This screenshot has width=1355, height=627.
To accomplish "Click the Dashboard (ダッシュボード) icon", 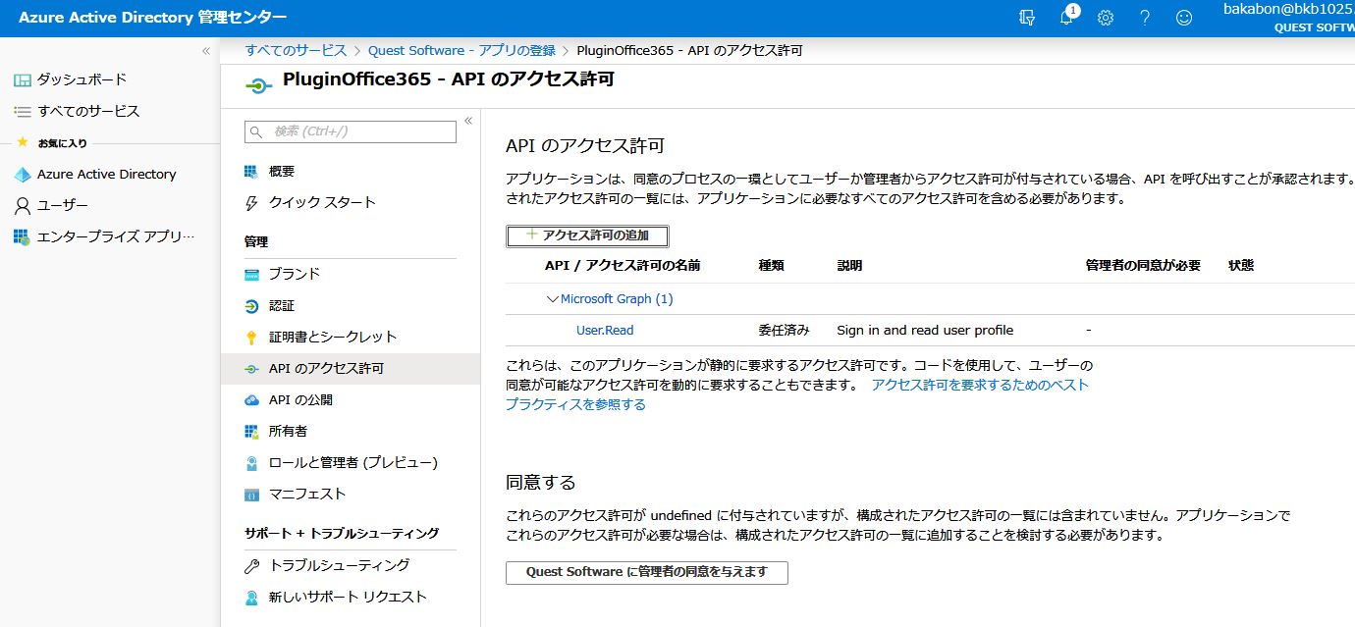I will click(x=22, y=79).
